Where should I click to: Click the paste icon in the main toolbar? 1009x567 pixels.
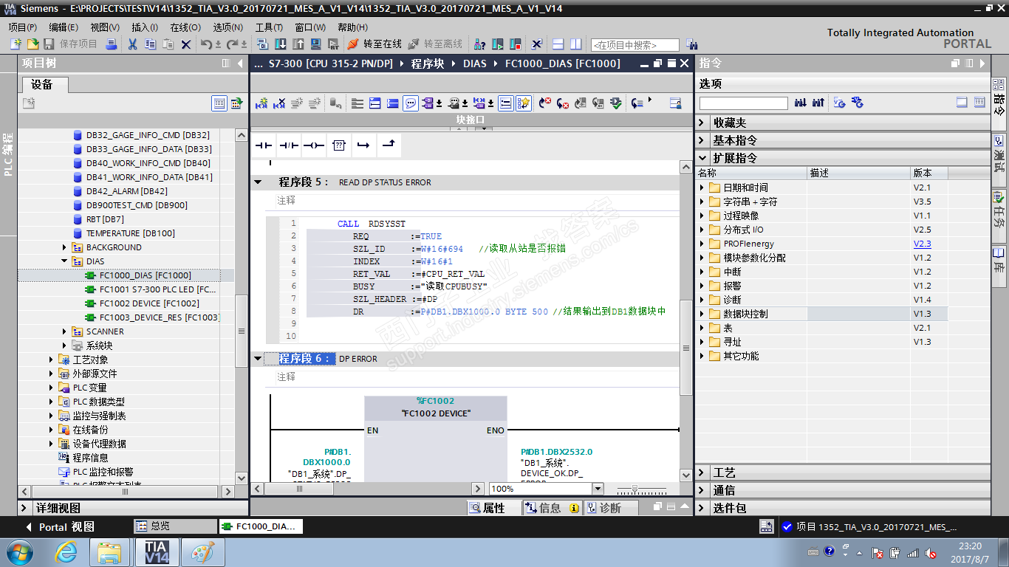[168, 44]
